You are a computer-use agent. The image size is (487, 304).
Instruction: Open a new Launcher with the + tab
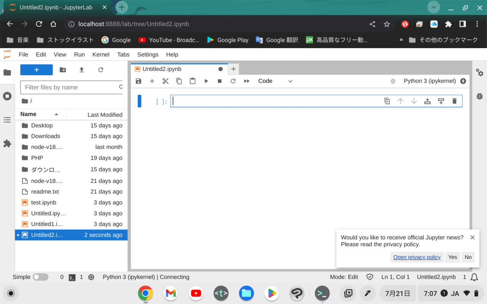pos(233,69)
